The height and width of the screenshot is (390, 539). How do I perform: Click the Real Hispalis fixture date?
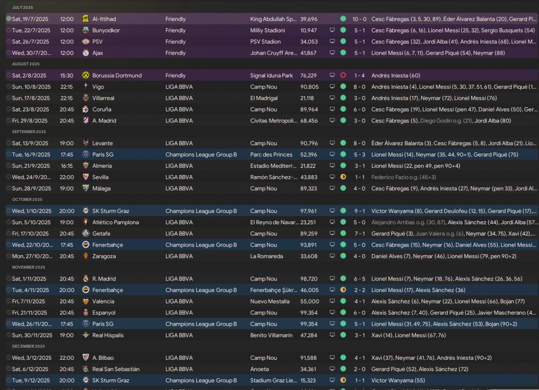pyautogui.click(x=32, y=335)
